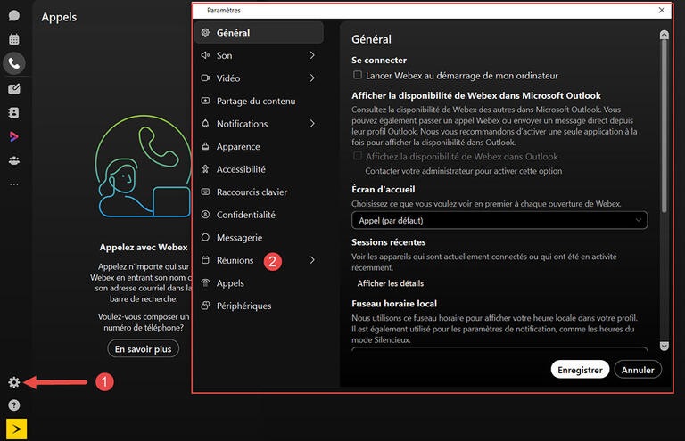Expand the Réunions settings submenu
This screenshot has width=685, height=441.
click(x=312, y=260)
